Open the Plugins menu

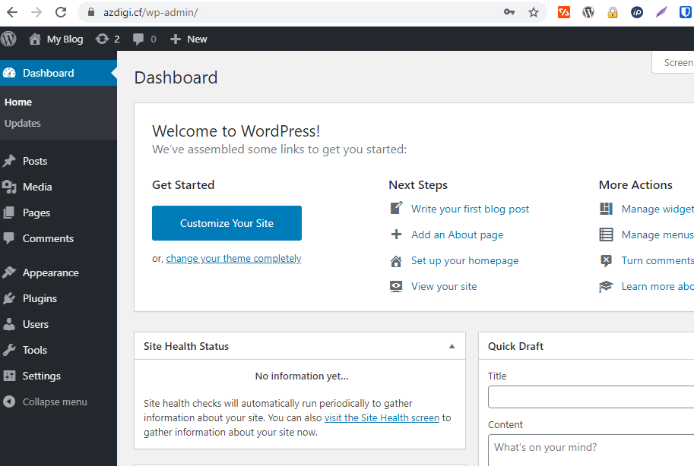pos(40,298)
